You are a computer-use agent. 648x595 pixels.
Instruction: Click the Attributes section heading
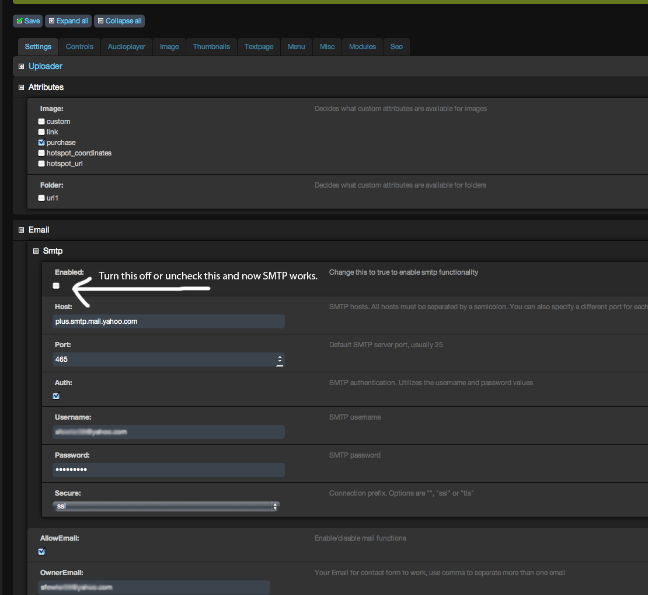(x=46, y=87)
